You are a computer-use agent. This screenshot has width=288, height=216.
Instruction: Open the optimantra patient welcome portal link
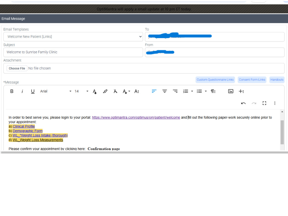136,118
